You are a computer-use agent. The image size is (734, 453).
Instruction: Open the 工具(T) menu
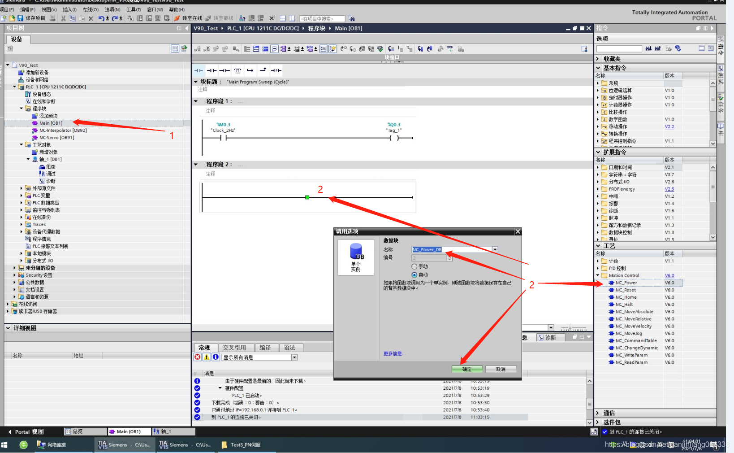click(x=134, y=9)
